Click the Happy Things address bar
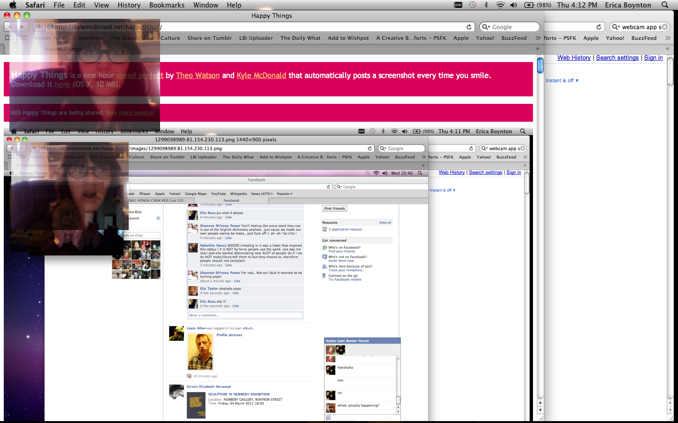 pyautogui.click(x=259, y=27)
